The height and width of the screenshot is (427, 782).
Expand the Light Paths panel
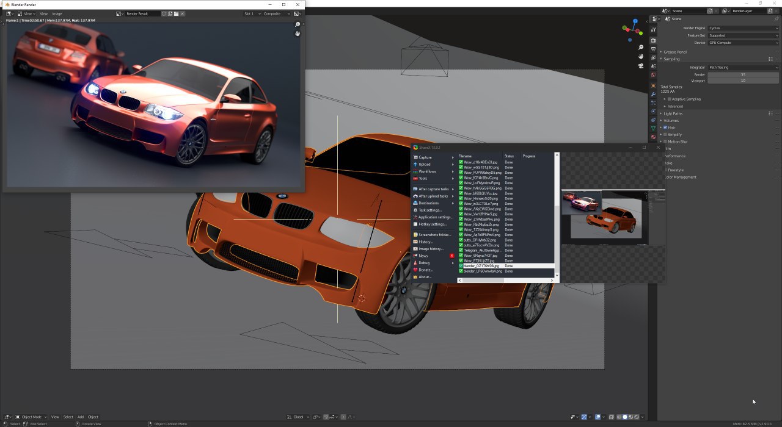[672, 113]
